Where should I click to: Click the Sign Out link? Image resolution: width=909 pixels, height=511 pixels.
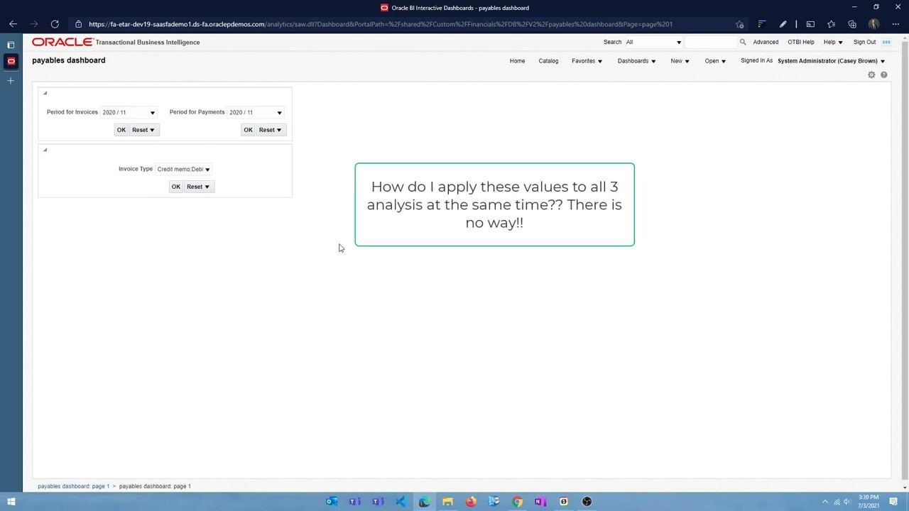click(864, 42)
